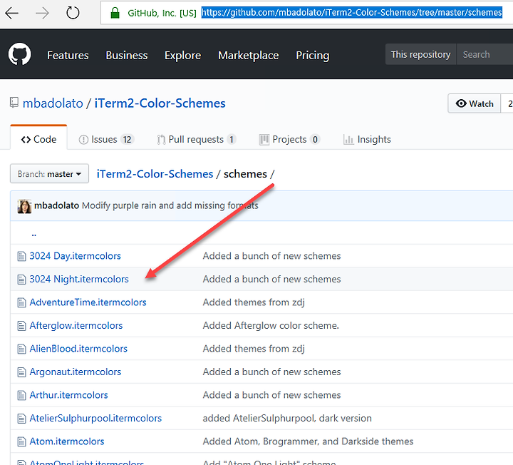513x465 pixels.
Task: Click the address bar URL
Action: [352, 13]
